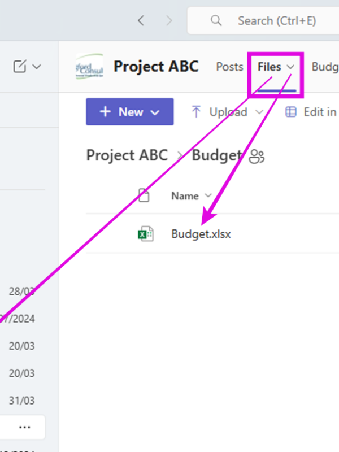Click the forward navigation arrow
Image resolution: width=339 pixels, height=452 pixels.
pos(169,21)
